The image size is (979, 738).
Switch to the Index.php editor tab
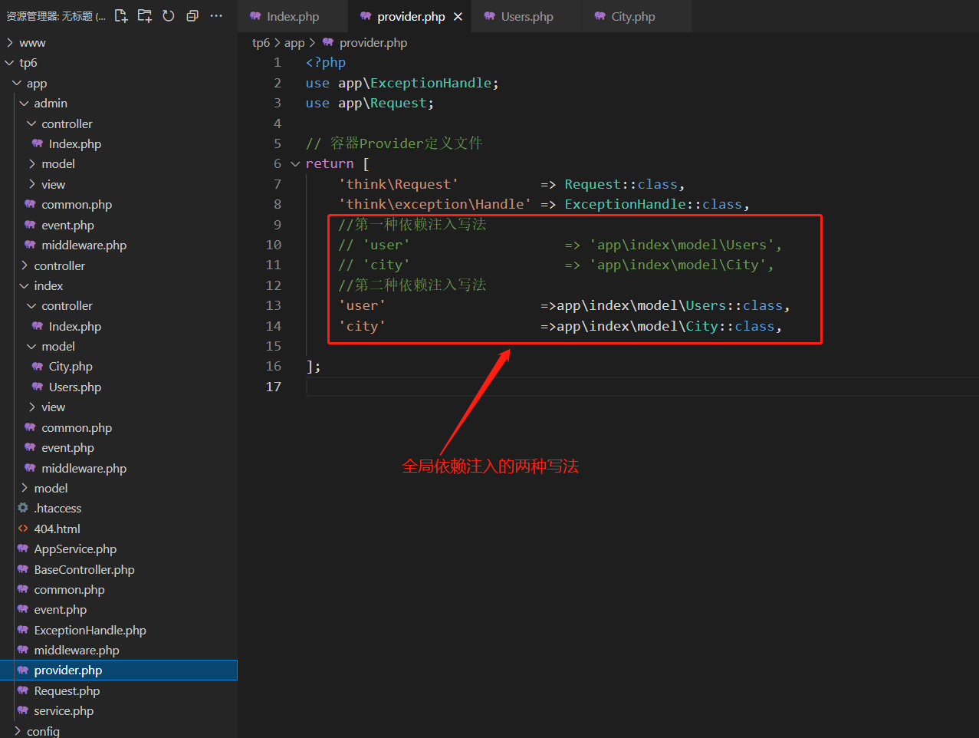[x=293, y=17]
